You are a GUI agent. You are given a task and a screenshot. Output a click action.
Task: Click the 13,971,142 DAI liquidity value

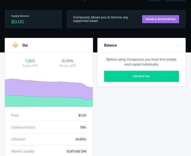[x=76, y=151]
